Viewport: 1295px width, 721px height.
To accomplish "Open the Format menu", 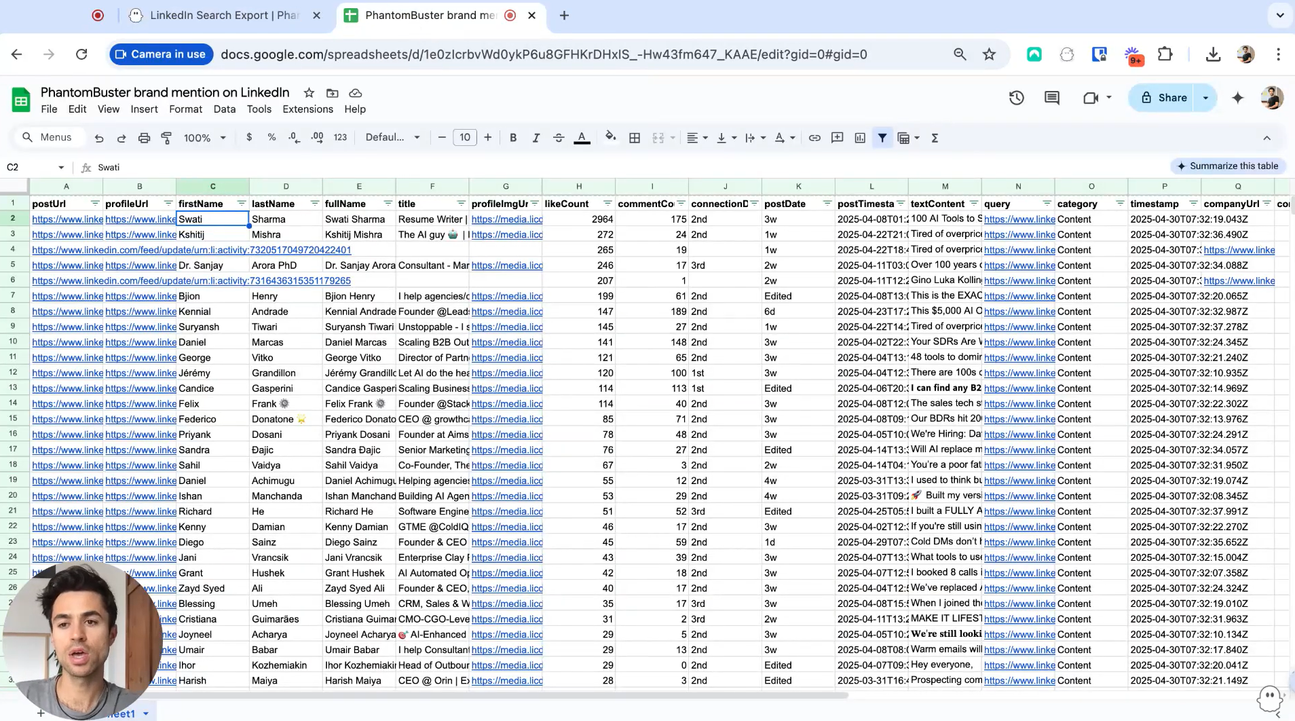I will pos(185,109).
